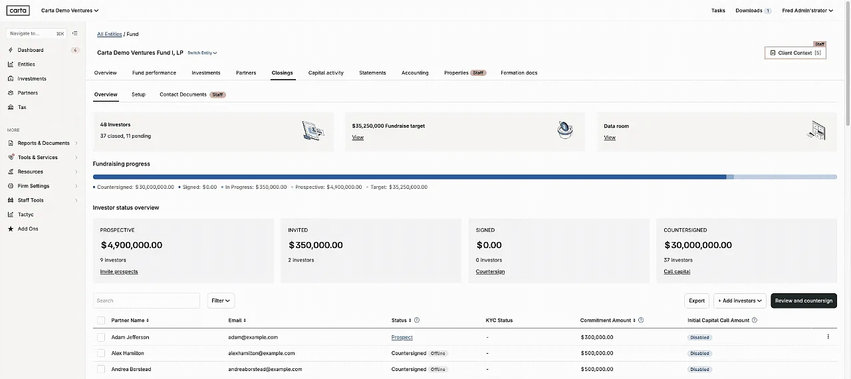The height and width of the screenshot is (379, 851).
Task: Collapse the sidebar navigation
Action: 75,33
